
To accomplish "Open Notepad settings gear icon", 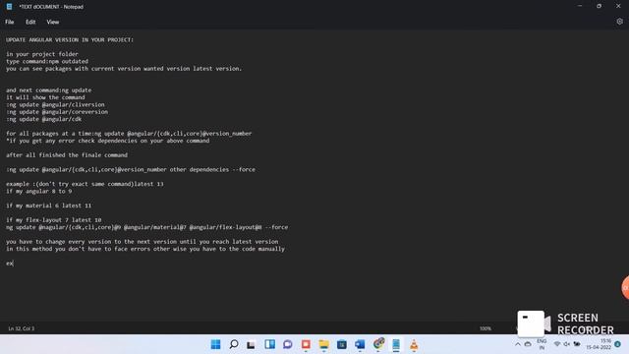I will [x=620, y=22].
